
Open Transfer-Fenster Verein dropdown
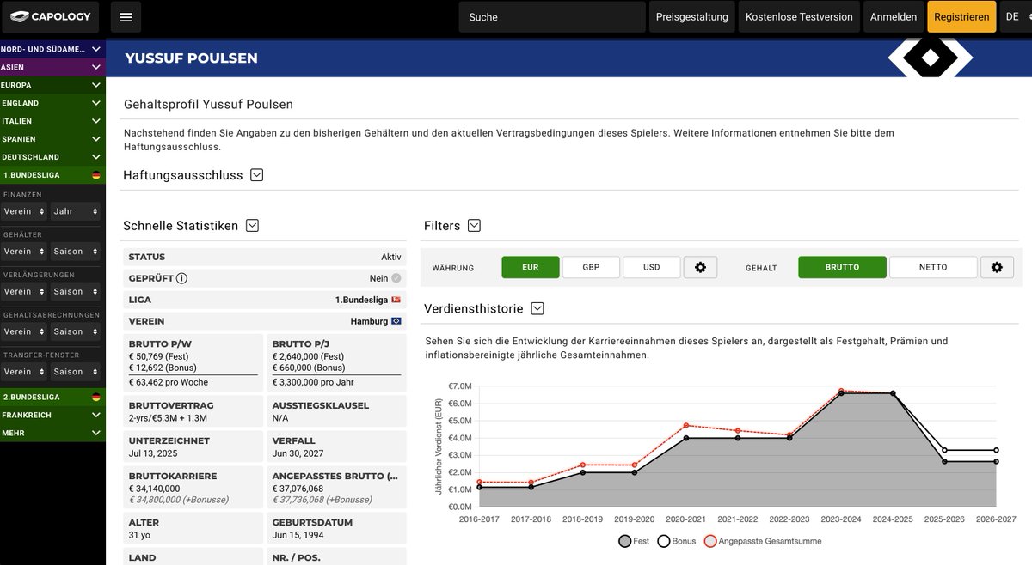23,372
